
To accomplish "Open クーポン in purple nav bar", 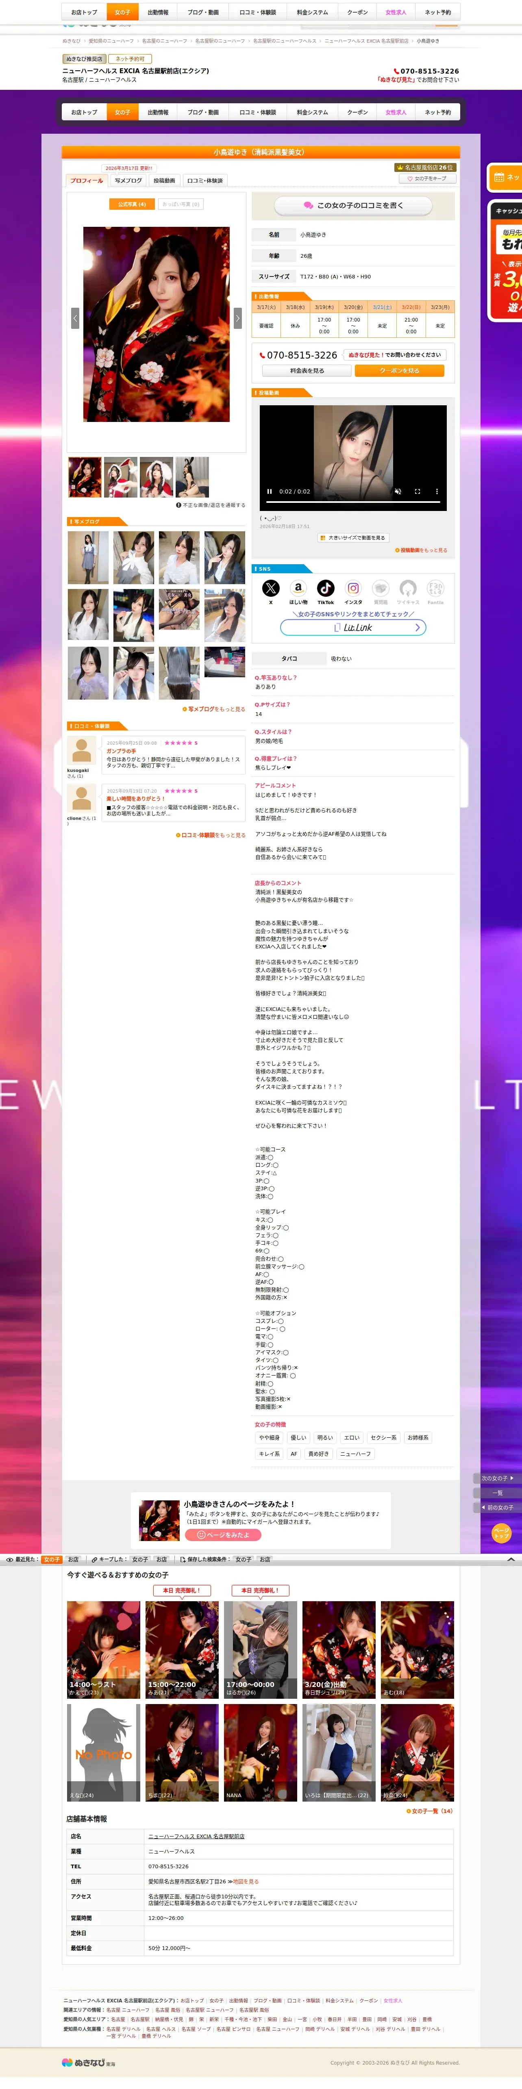I will pos(357,113).
